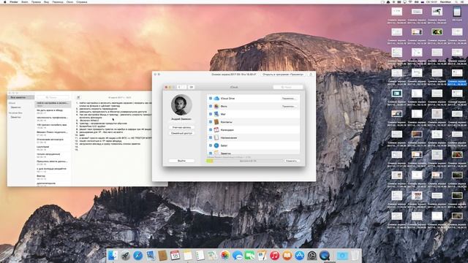Open Messages speech bubble in Dock
Viewport: 468px width, 263px height.
coord(238,255)
